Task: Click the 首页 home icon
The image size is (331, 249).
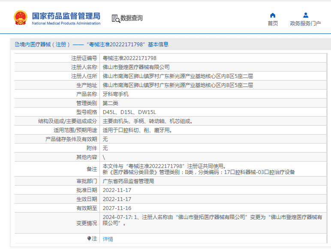Action: (x=273, y=15)
